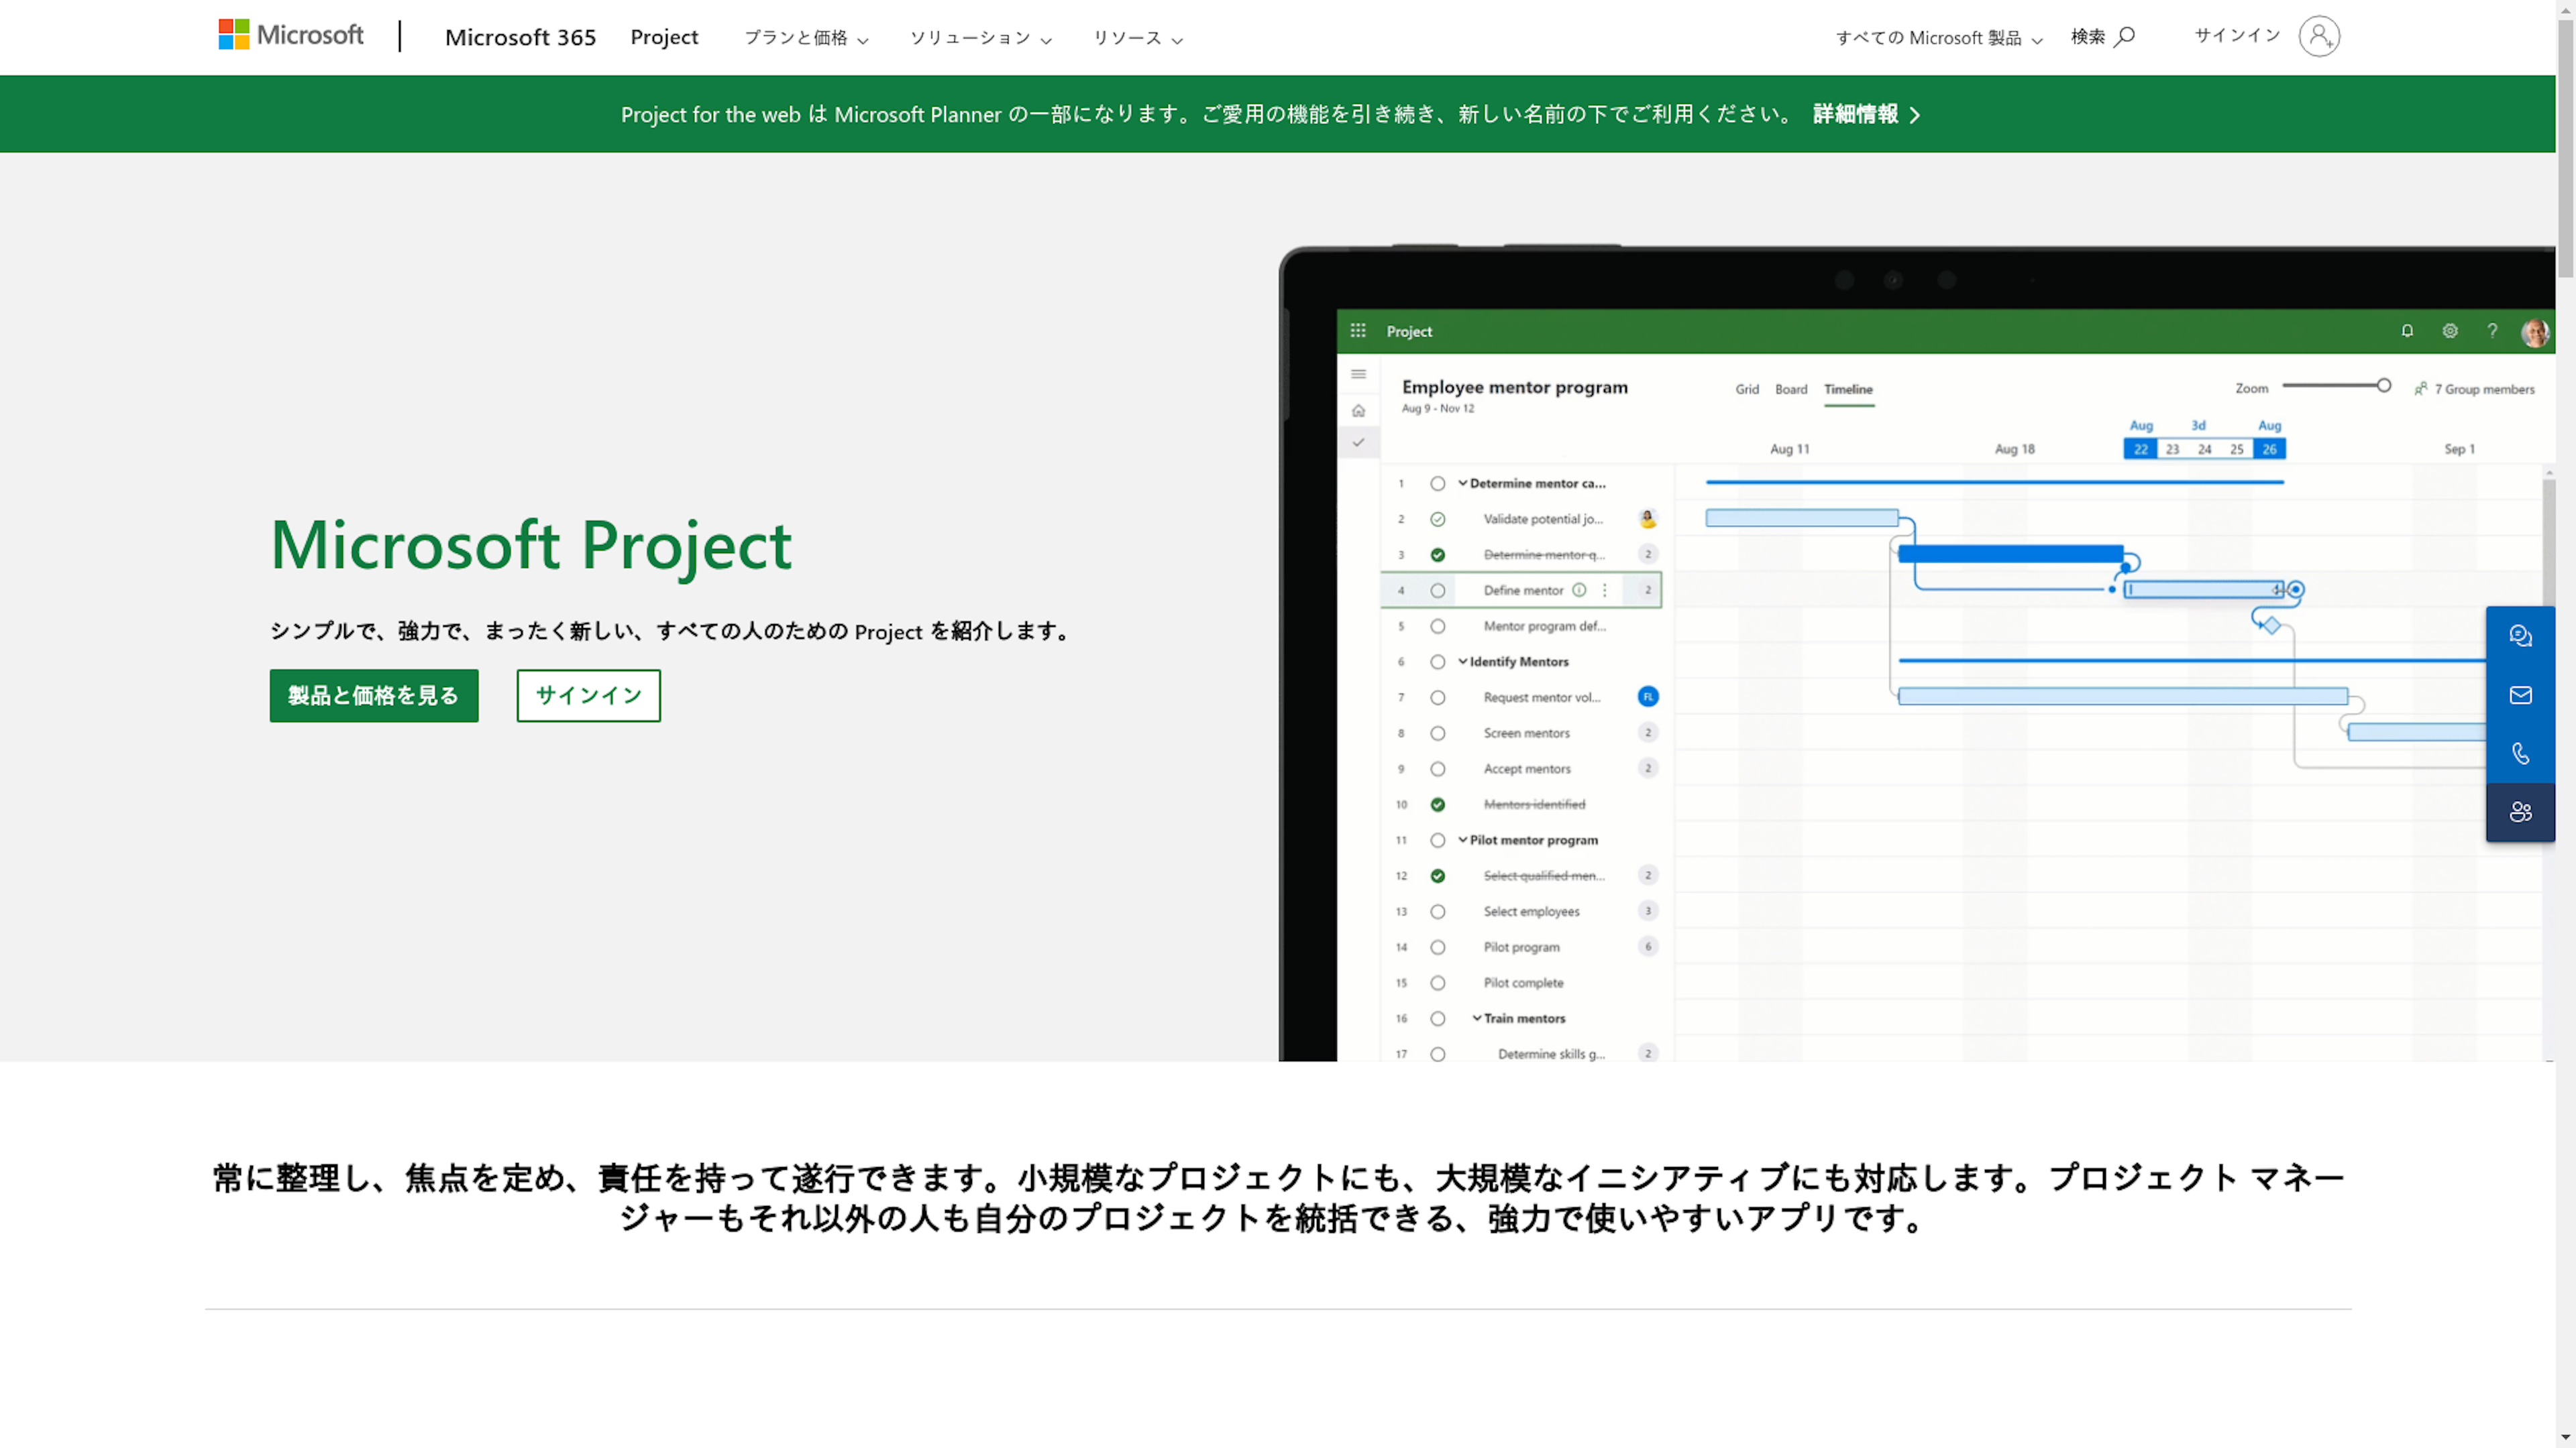Mark Screen mentors task complete
The image size is (2576, 1448).
(1437, 733)
